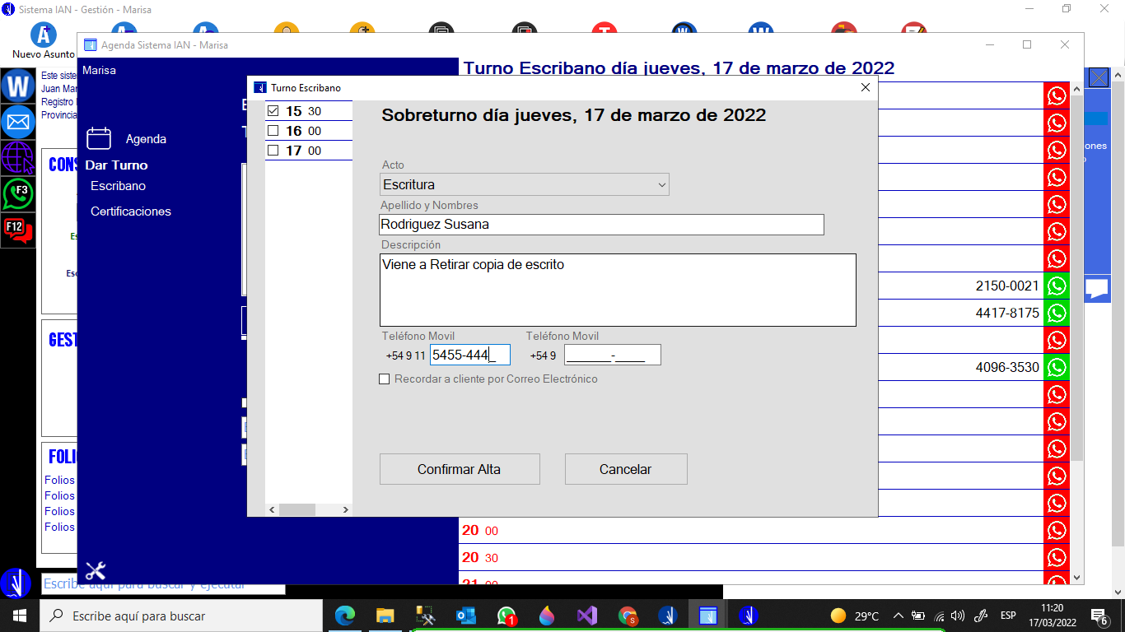Image resolution: width=1125 pixels, height=632 pixels.
Task: Click the F3 WhatsApp sidebar icon
Action: pyautogui.click(x=17, y=194)
